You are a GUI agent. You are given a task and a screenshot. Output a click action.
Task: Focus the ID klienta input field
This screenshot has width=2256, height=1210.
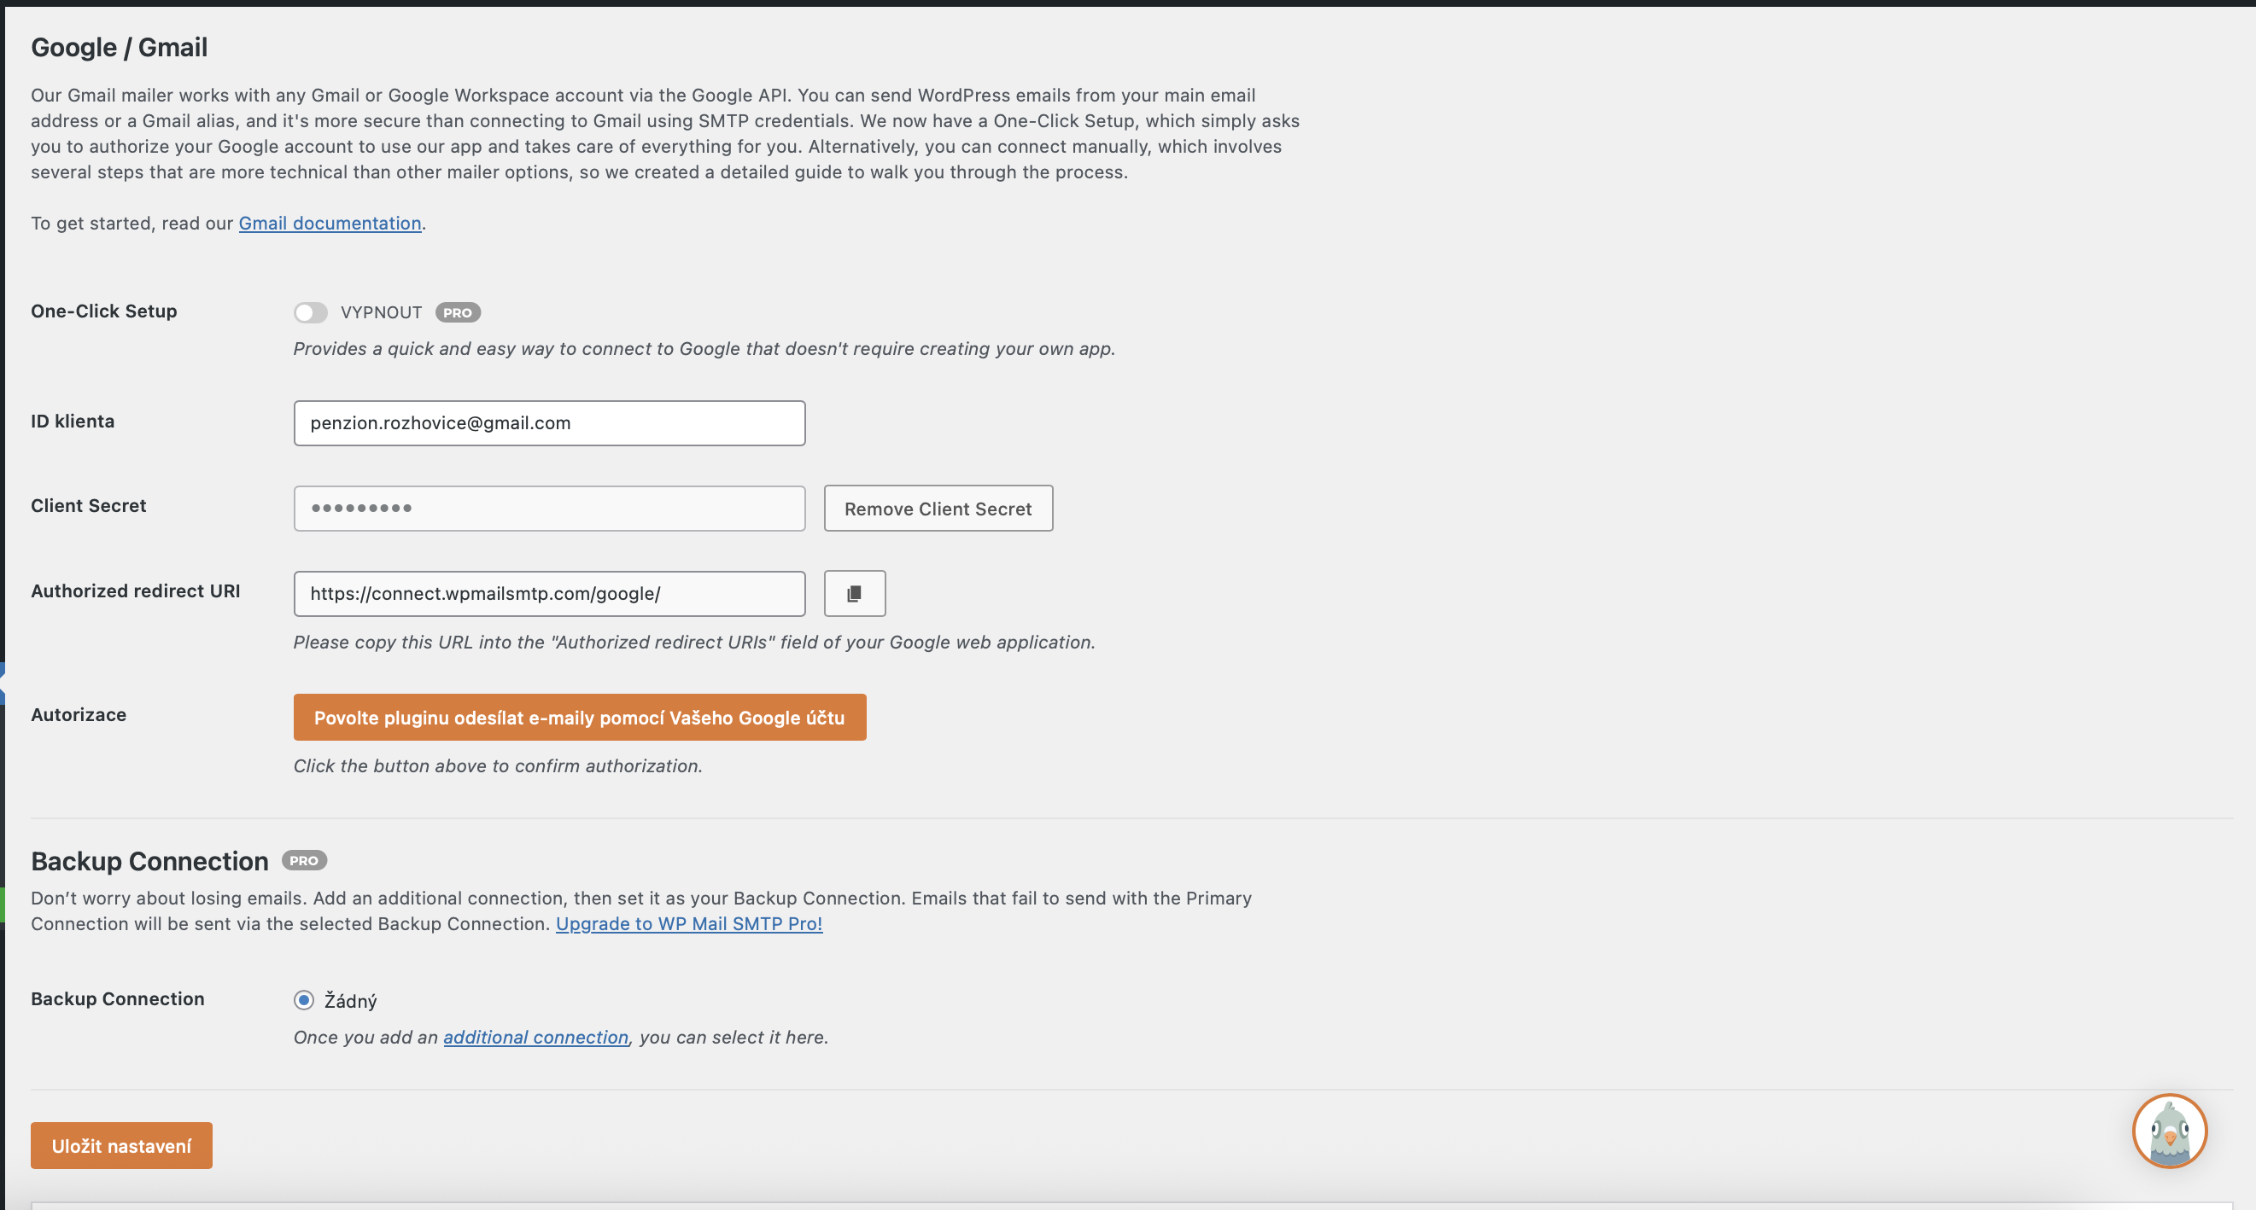[x=549, y=423]
